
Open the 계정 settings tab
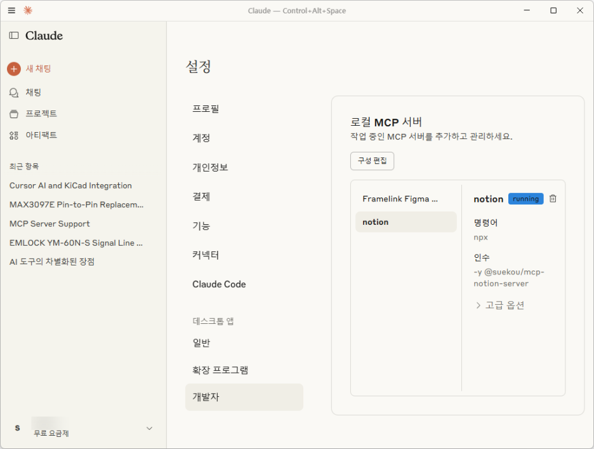click(244, 138)
